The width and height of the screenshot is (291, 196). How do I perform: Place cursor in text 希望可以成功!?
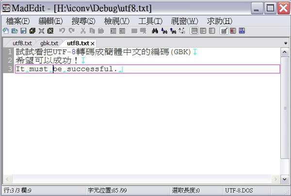click(x=47, y=60)
